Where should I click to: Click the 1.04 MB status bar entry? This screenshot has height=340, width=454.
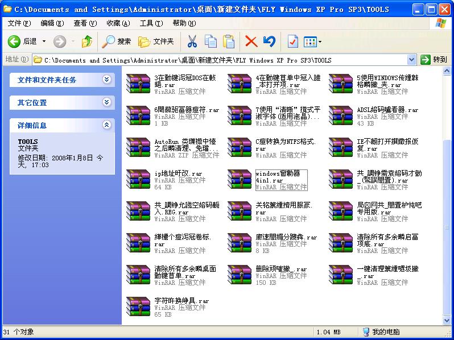(x=329, y=332)
